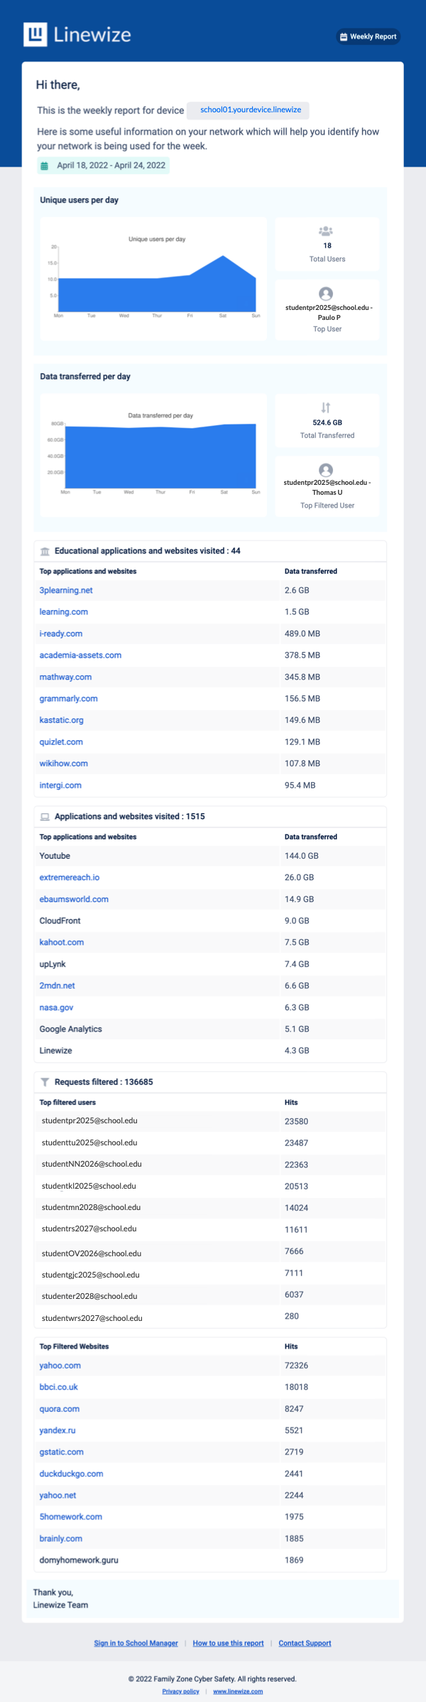Image resolution: width=426 pixels, height=1702 pixels.
Task: Click the Top Filtered User avatar icon
Action: pyautogui.click(x=326, y=470)
